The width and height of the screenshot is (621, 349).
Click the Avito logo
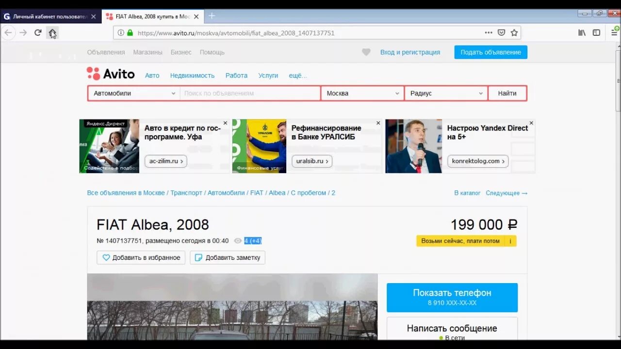111,74
